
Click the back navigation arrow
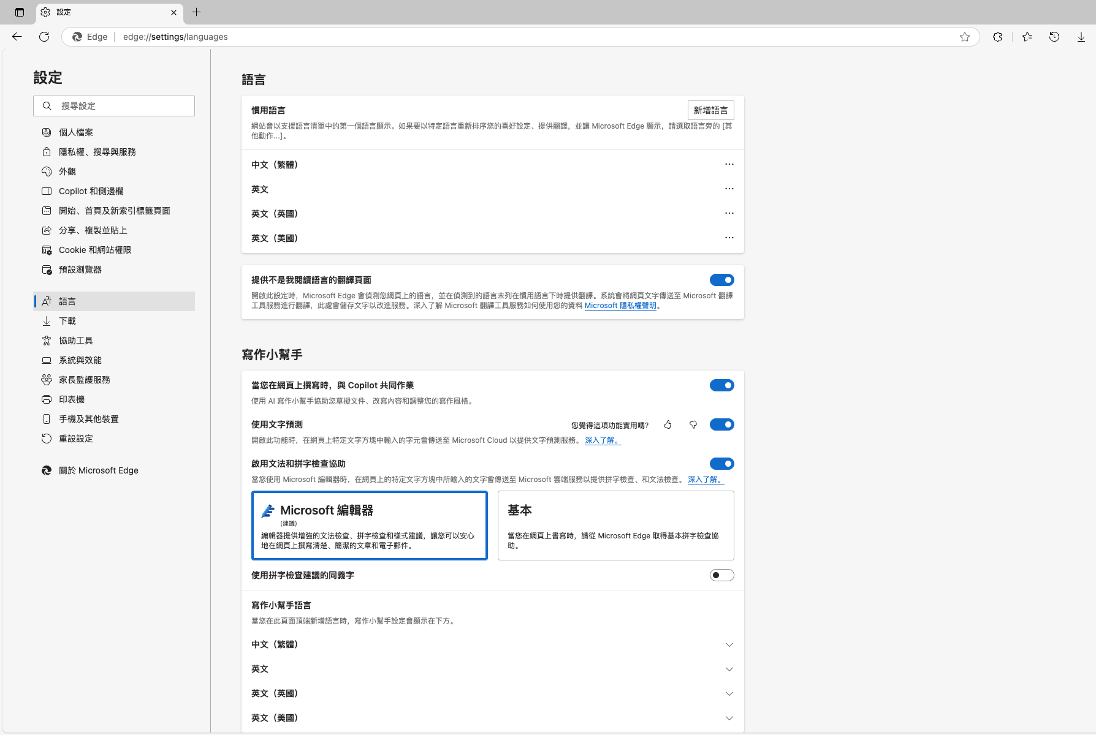(17, 37)
